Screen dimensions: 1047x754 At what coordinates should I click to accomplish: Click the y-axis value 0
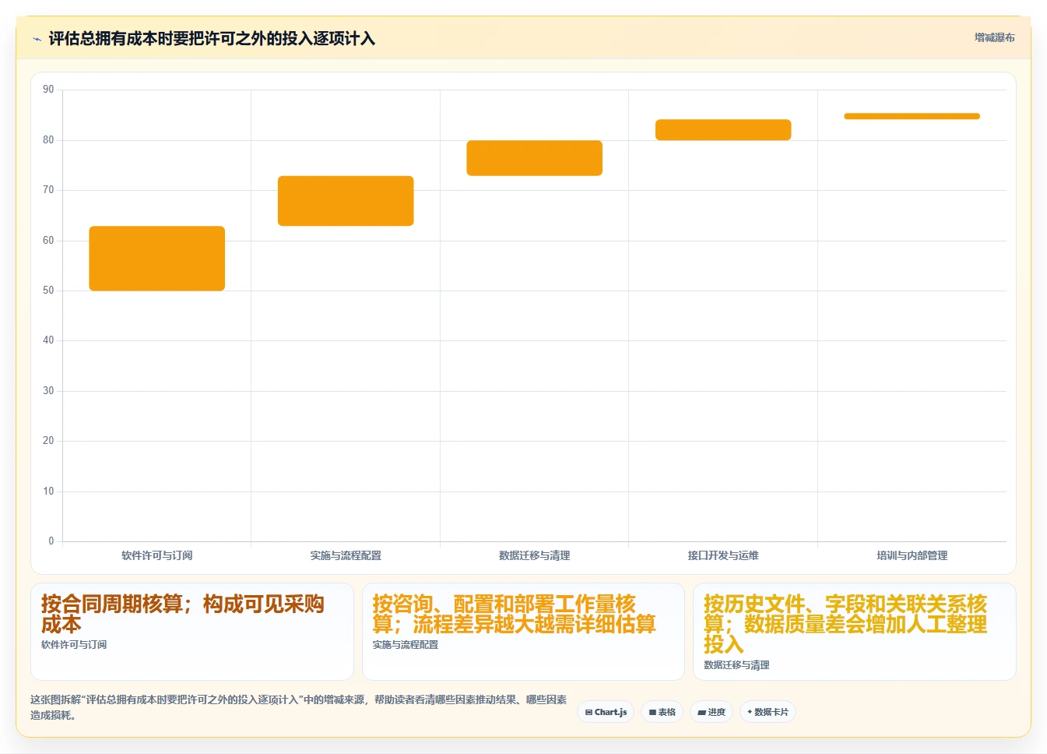coord(51,541)
